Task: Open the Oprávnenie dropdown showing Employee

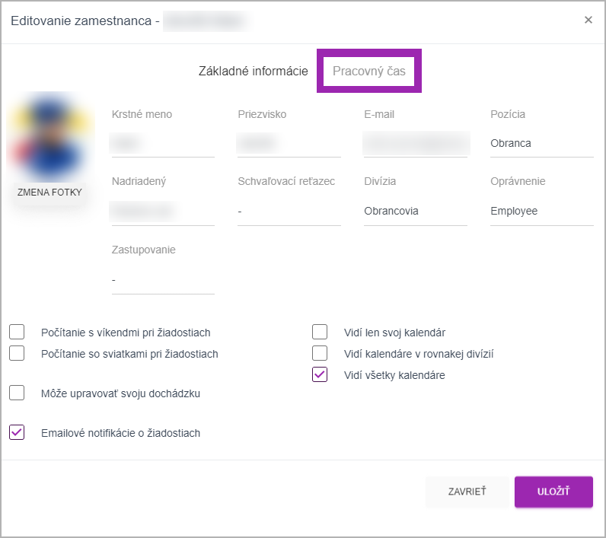Action: pyautogui.click(x=542, y=212)
